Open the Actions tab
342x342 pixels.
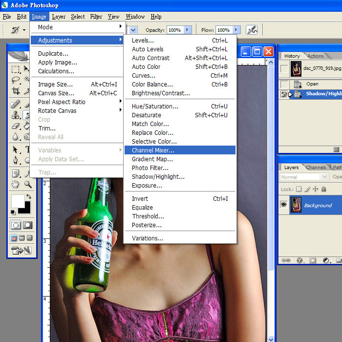tap(315, 56)
